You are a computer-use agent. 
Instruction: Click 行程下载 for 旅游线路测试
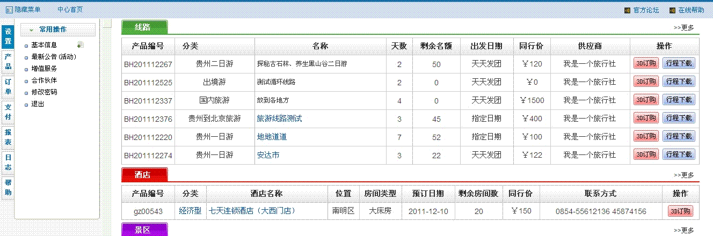[x=679, y=118]
